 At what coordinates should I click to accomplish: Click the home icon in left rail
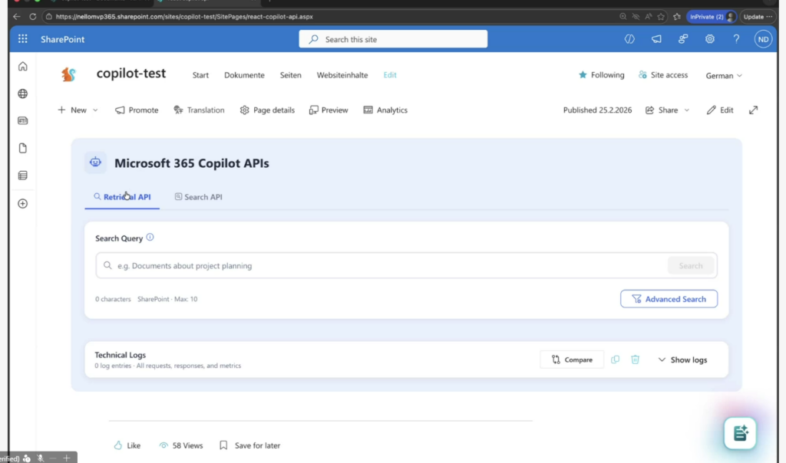pyautogui.click(x=23, y=67)
